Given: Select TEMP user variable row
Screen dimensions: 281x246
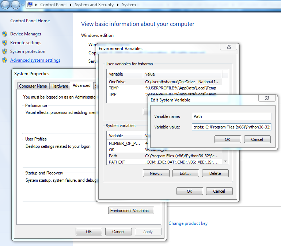Looking at the screenshot, I should [x=165, y=88].
